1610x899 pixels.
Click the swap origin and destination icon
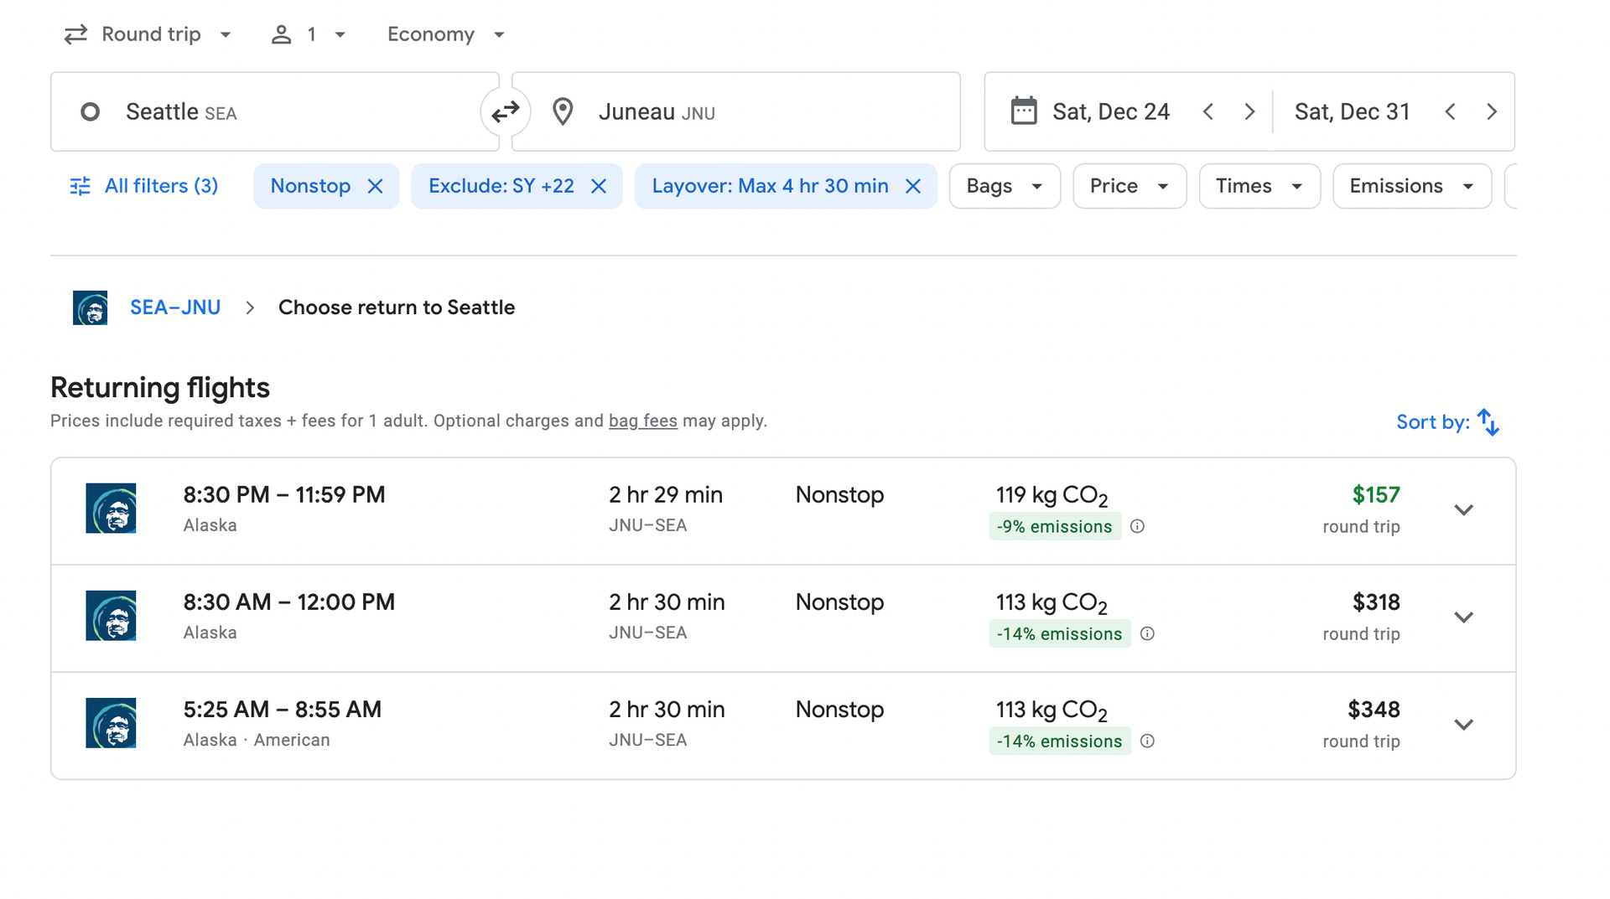(x=505, y=111)
